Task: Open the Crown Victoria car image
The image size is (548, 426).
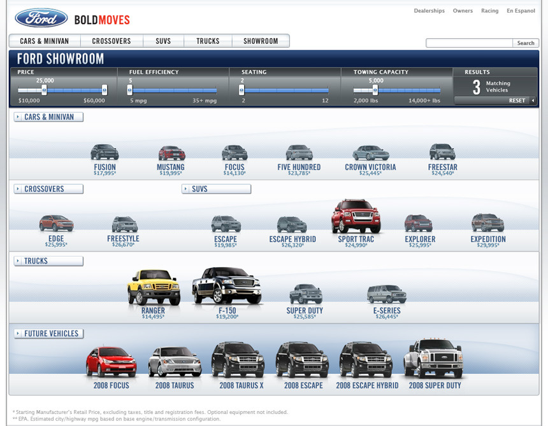Action: [371, 153]
